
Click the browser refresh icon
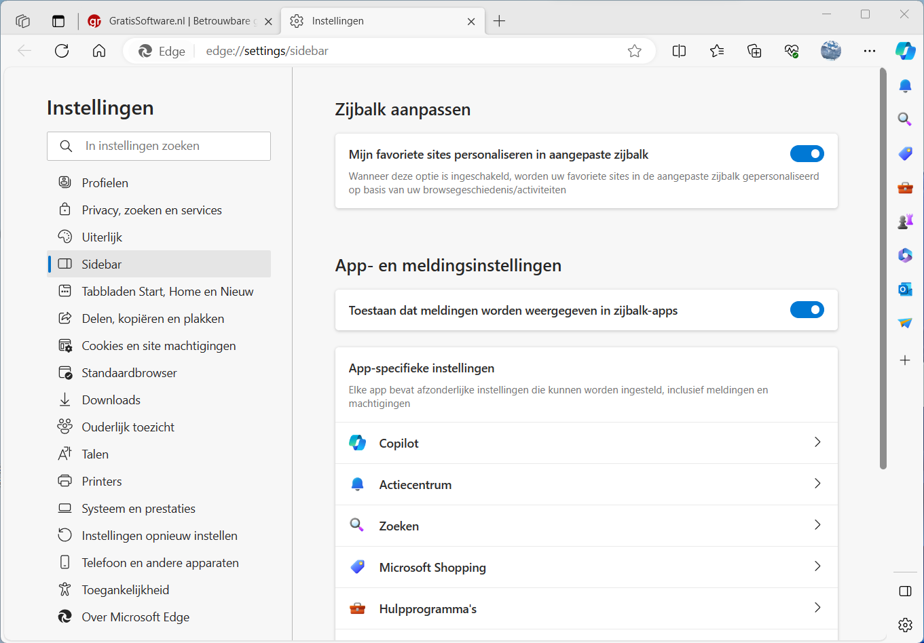coord(62,51)
